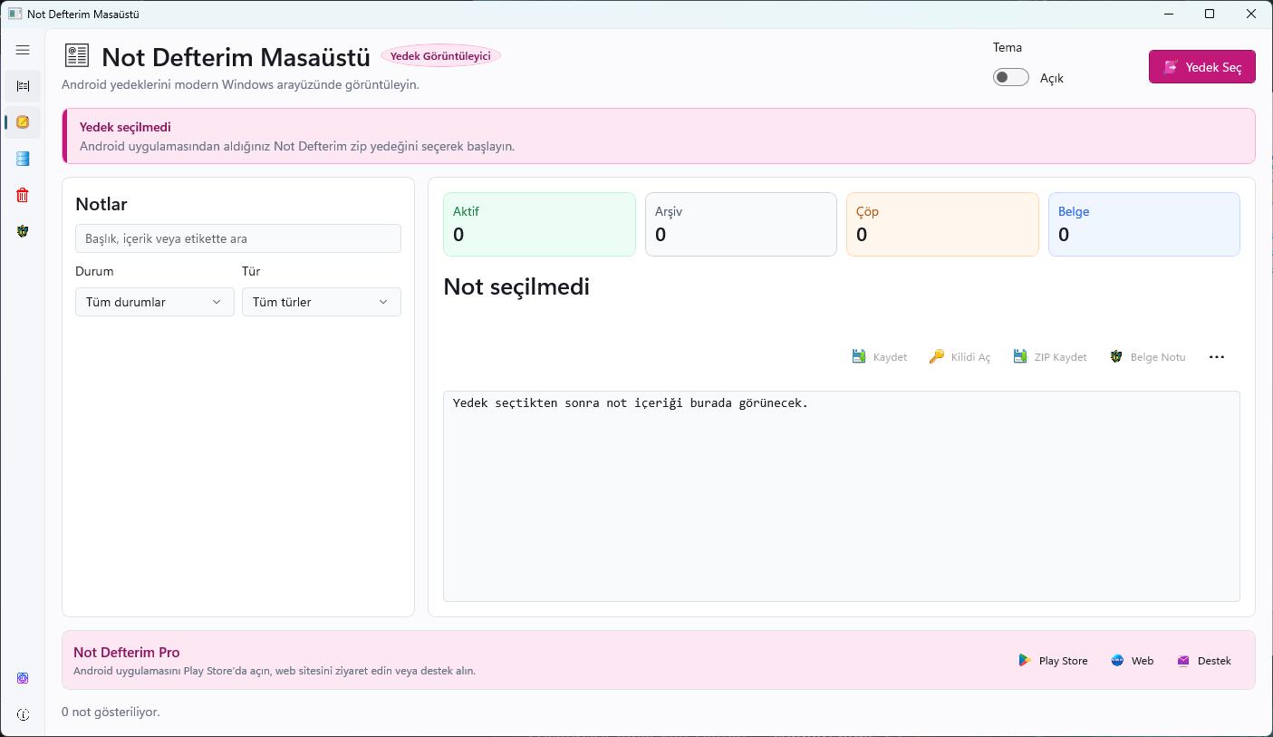
Task: Select the Çöp count card
Action: point(942,224)
